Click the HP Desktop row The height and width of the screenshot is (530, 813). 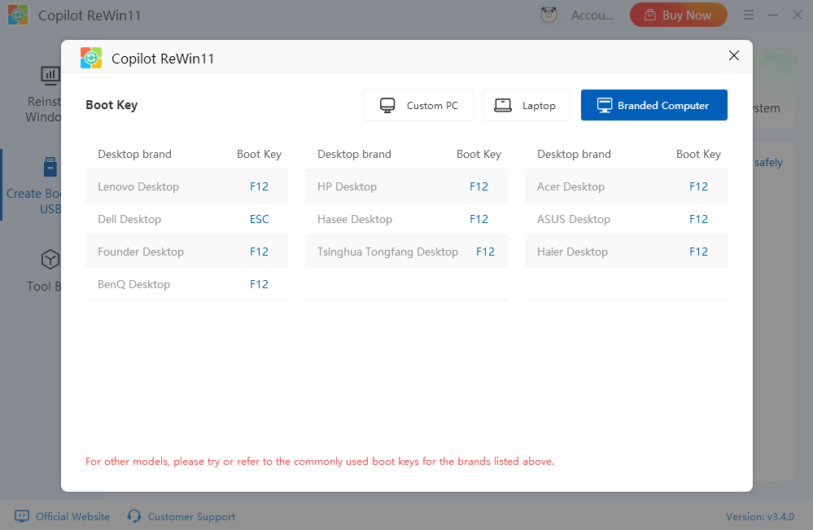click(406, 186)
